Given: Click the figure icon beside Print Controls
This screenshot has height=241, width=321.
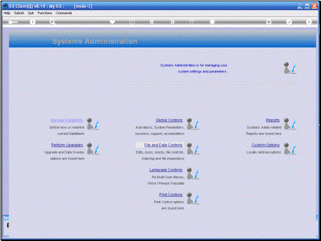Looking at the screenshot, I should 193,198.
